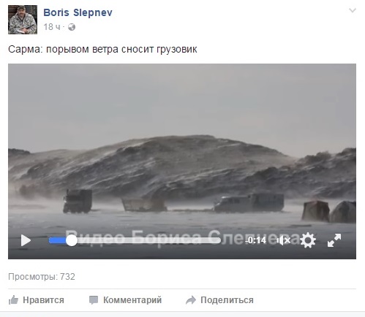Seek to the middle of the video timeline
The height and width of the screenshot is (317, 365).
(x=135, y=240)
